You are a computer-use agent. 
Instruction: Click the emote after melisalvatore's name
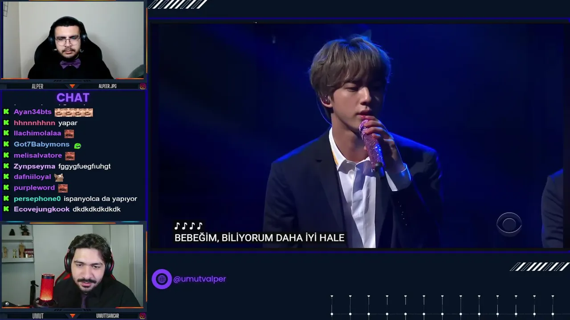(70, 156)
